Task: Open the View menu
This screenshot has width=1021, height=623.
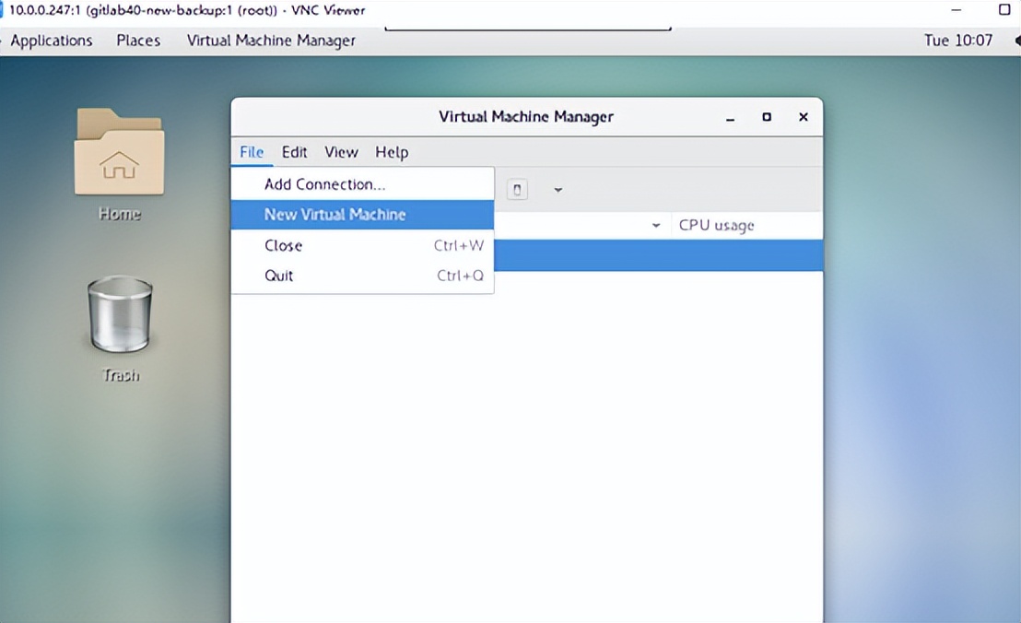Action: [341, 152]
